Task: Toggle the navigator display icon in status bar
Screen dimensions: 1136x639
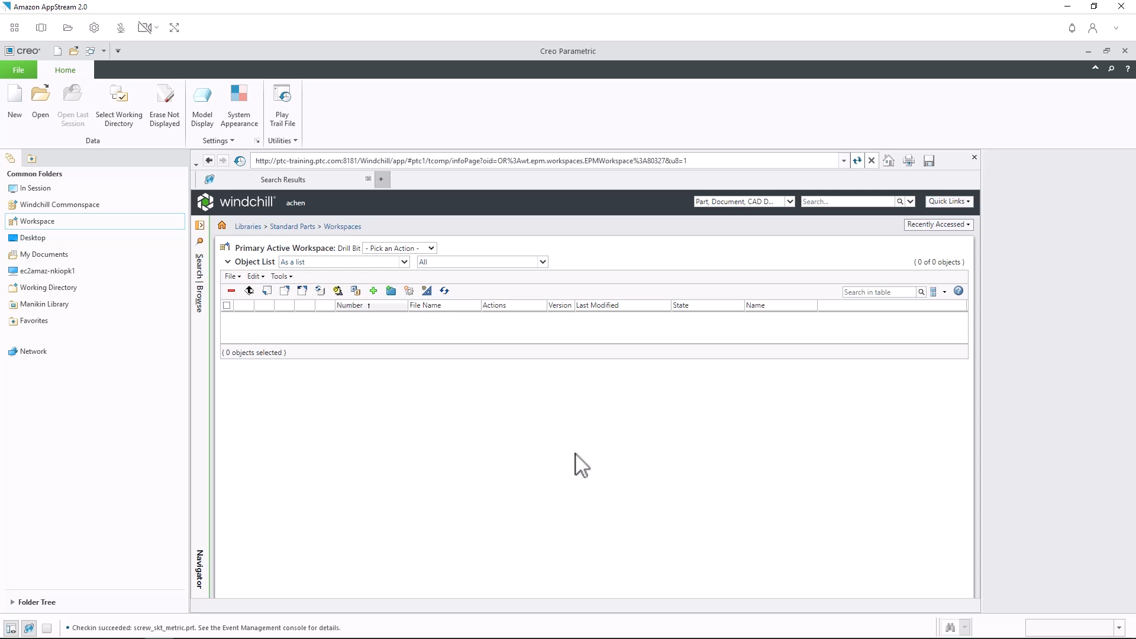Action: point(11,628)
